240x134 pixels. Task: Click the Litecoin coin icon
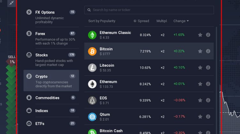(92, 68)
